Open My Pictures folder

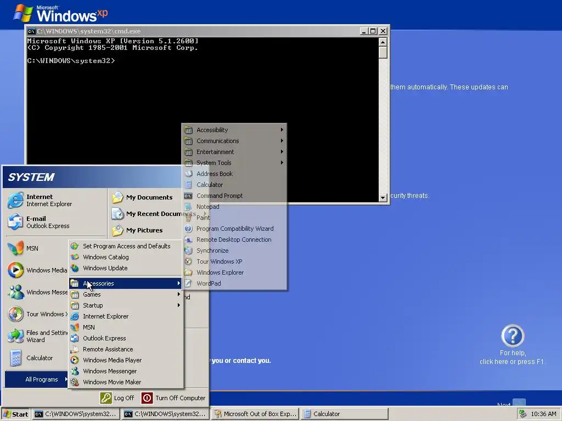point(137,230)
